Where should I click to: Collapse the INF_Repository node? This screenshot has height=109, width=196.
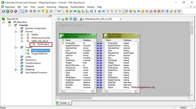coord(3,22)
